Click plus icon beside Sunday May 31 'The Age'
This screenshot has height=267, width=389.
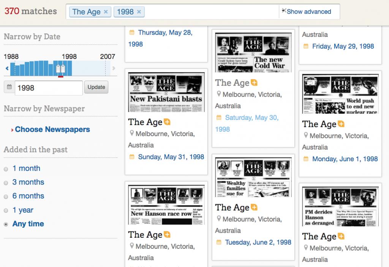(167, 122)
